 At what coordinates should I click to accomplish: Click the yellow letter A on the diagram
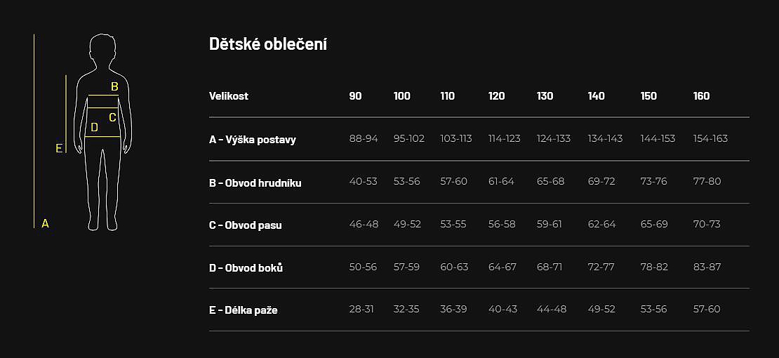pos(45,223)
